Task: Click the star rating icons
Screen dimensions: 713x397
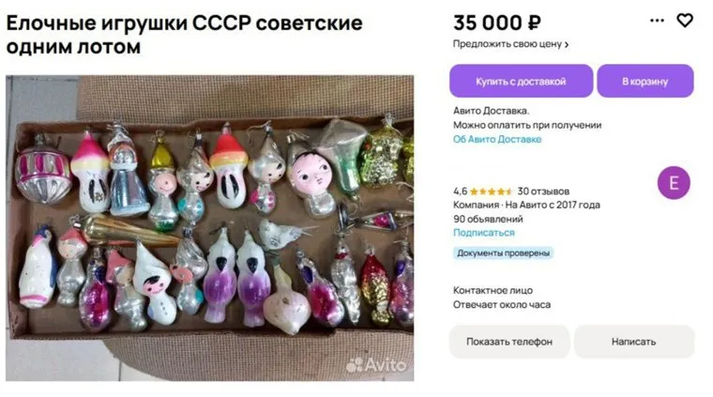Action: 491,191
